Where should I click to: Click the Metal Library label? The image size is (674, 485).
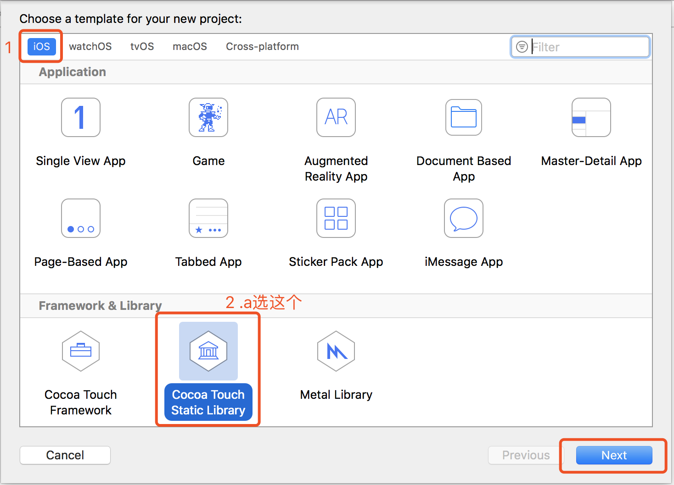pyautogui.click(x=336, y=395)
